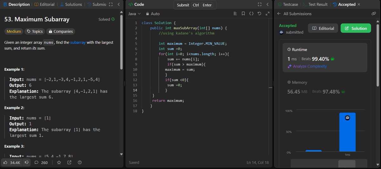
Task: Dislike the problem with thumbs down
Action: point(27,162)
